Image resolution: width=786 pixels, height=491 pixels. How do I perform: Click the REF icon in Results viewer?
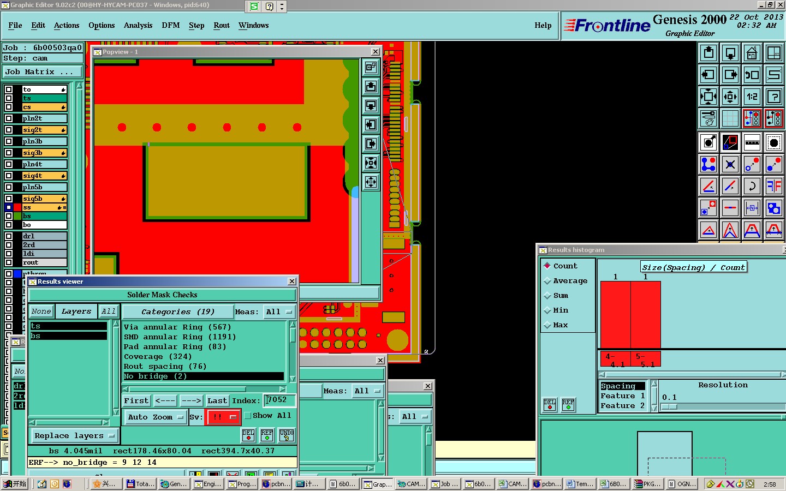coord(267,435)
